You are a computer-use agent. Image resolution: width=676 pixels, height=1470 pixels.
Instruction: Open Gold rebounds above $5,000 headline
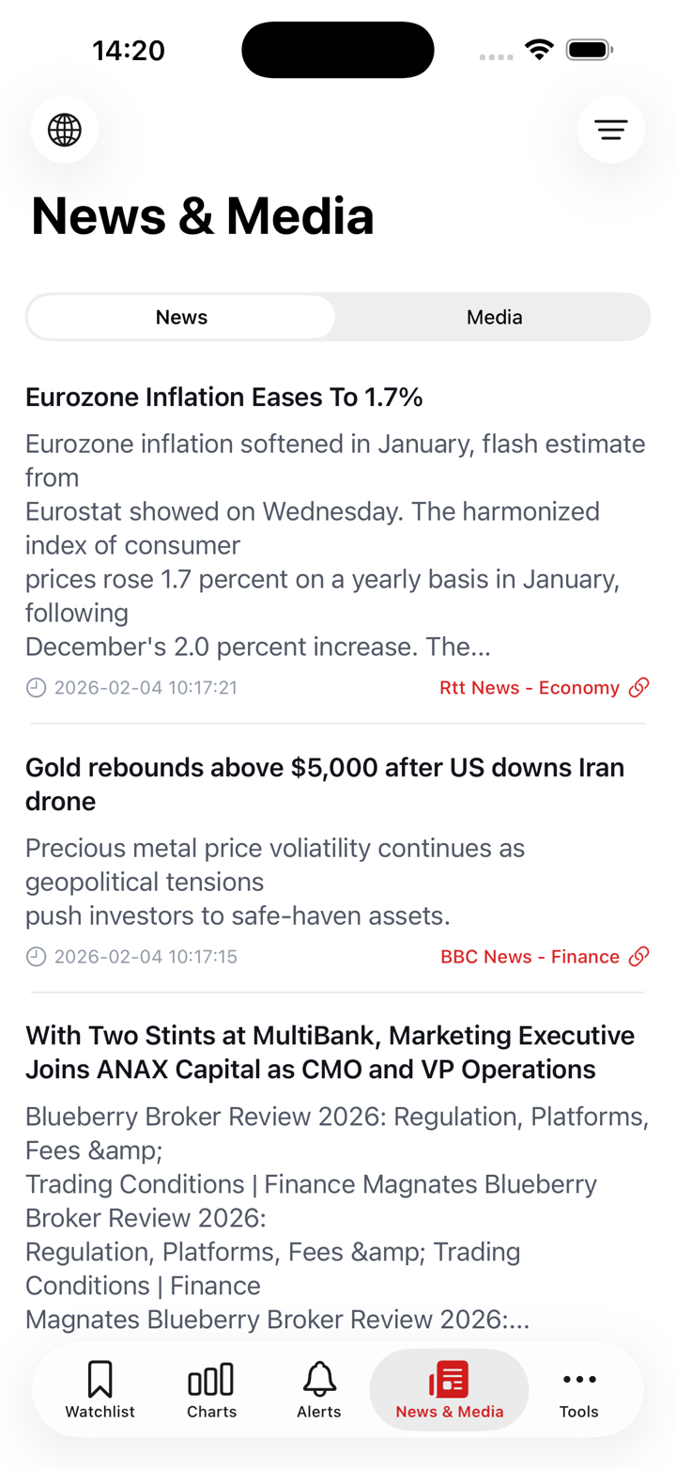(x=325, y=785)
